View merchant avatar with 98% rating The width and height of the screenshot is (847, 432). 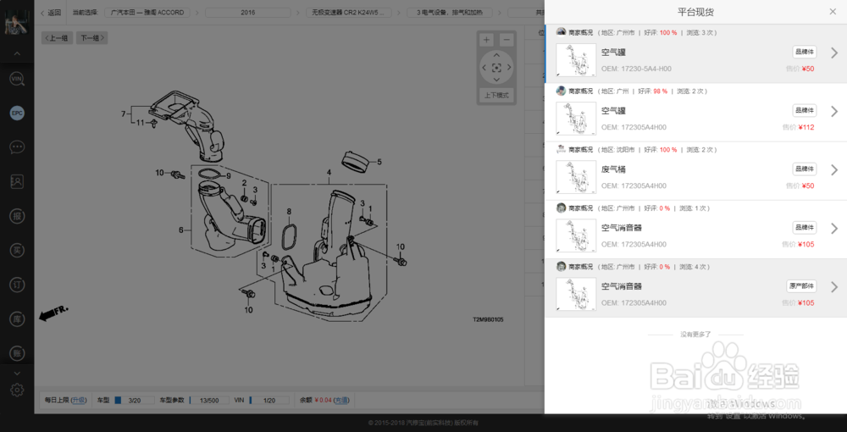pyautogui.click(x=561, y=91)
